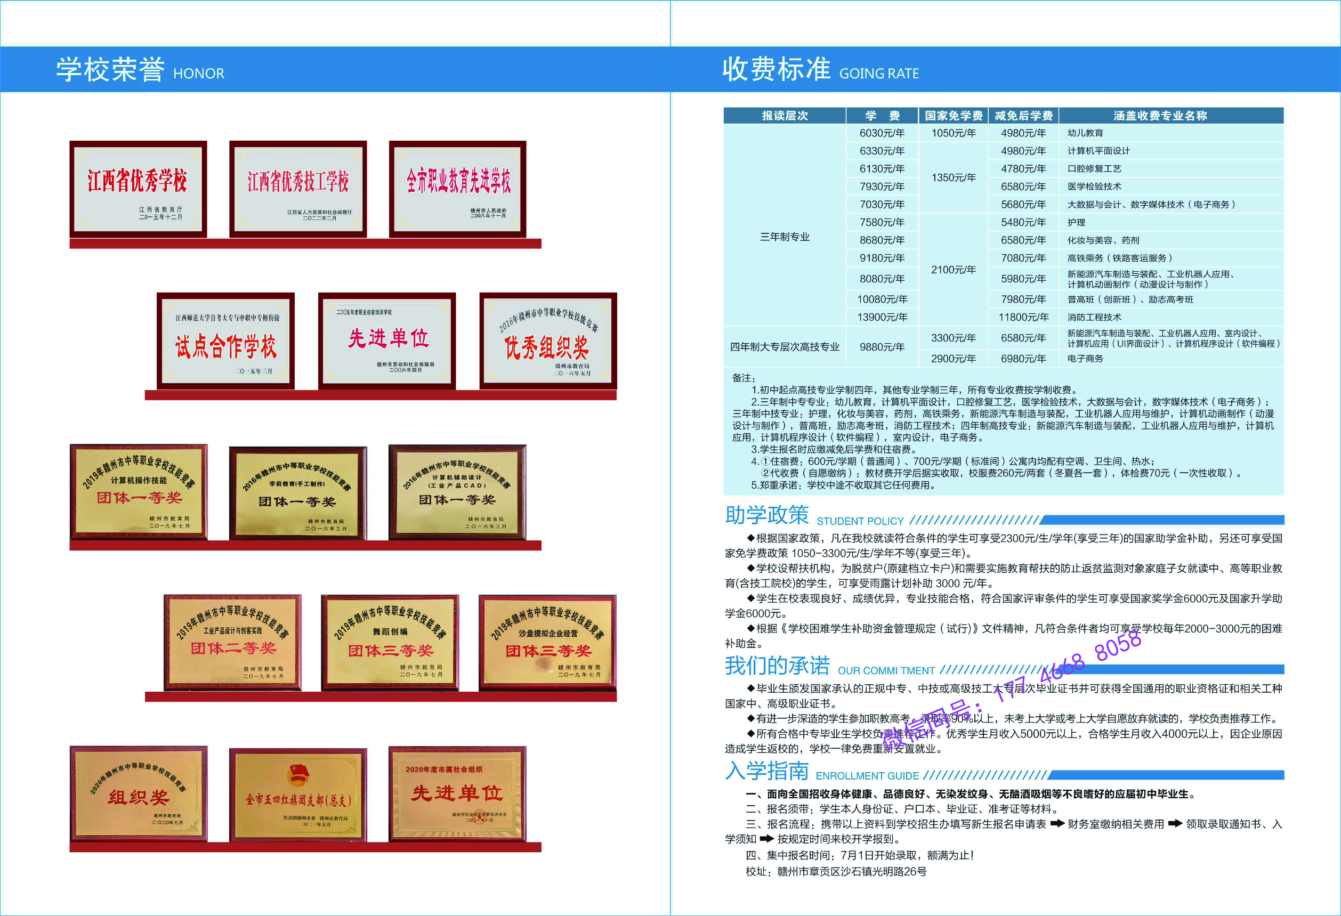The height and width of the screenshot is (916, 1341).
Task: Click the 13900元/年 tuition cell
Action: click(882, 317)
